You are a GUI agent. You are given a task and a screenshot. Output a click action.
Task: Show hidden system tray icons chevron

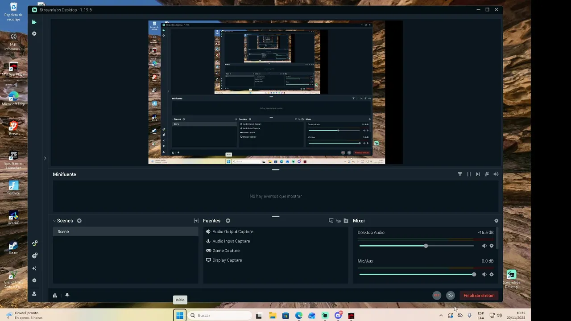click(441, 315)
